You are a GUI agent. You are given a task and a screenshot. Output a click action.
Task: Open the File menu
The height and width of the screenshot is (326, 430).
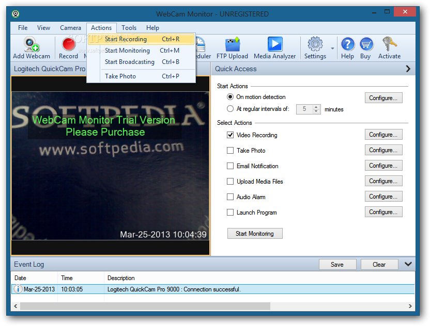point(23,28)
